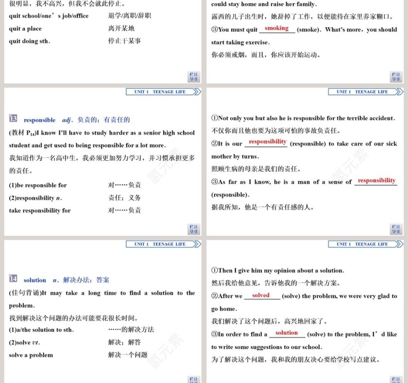408x383 pixels.
Task: Click the blue 14 badge beside solution
Action: pos(13,280)
